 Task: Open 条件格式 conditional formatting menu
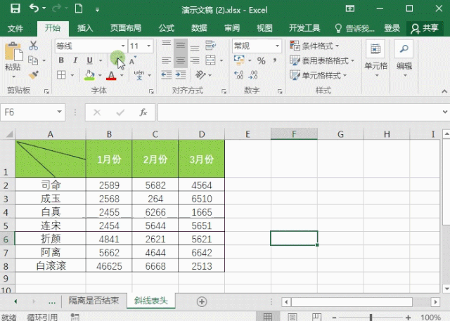[315, 46]
